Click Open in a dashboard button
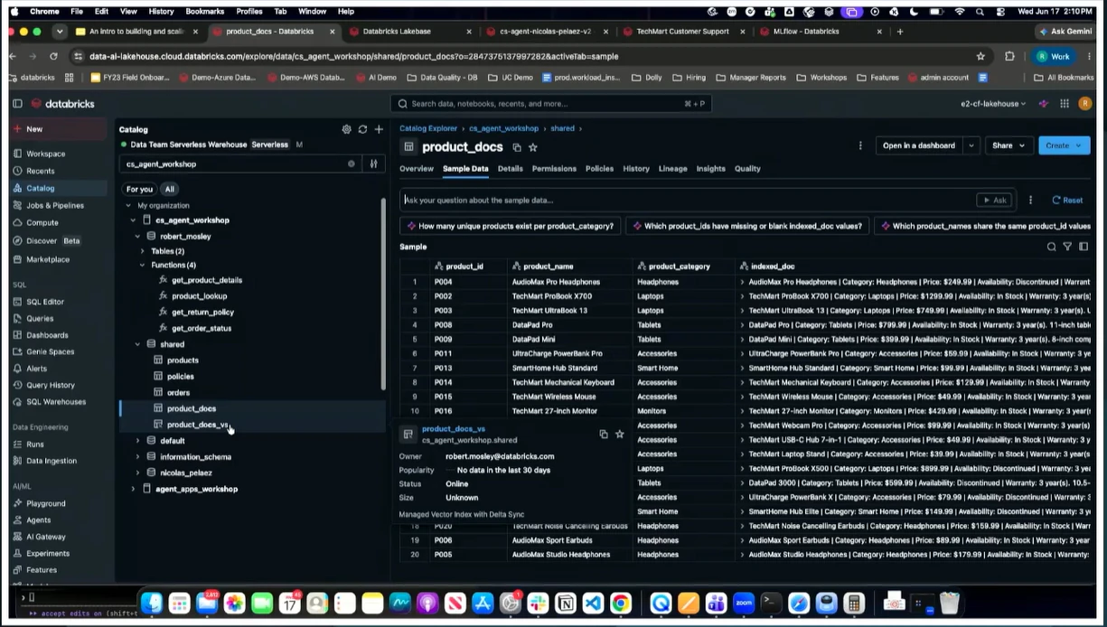This screenshot has width=1107, height=627. point(918,145)
